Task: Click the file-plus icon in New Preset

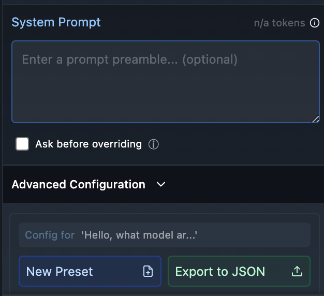Action: click(148, 271)
